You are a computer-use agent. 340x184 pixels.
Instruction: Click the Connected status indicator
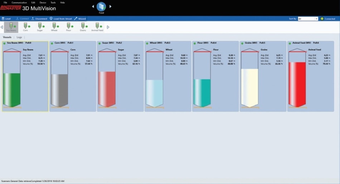[x=328, y=19]
